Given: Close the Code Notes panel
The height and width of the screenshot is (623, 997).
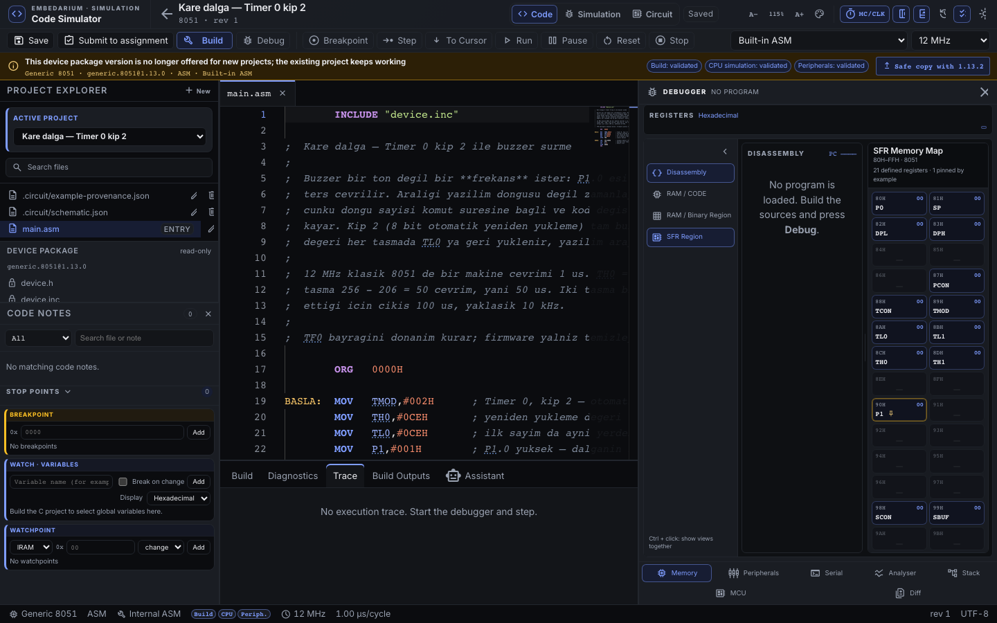Looking at the screenshot, I should [x=208, y=314].
